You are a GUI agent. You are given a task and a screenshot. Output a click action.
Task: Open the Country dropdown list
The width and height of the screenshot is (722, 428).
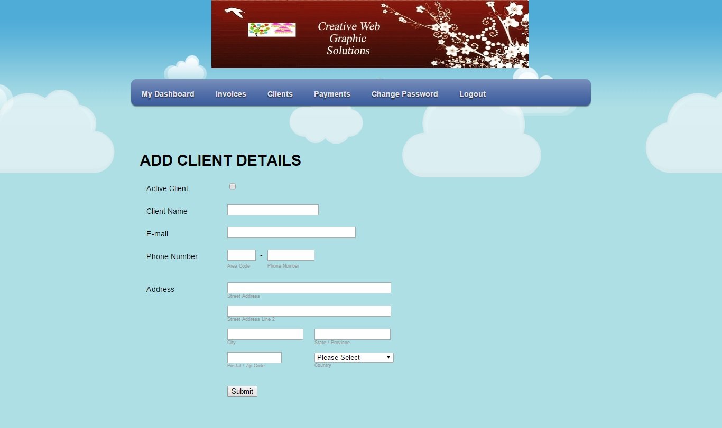[x=354, y=358]
